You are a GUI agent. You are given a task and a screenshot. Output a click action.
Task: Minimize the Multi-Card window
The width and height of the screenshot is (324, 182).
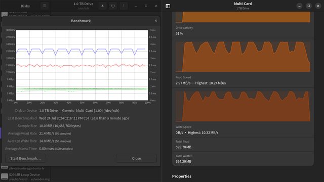(299, 6)
